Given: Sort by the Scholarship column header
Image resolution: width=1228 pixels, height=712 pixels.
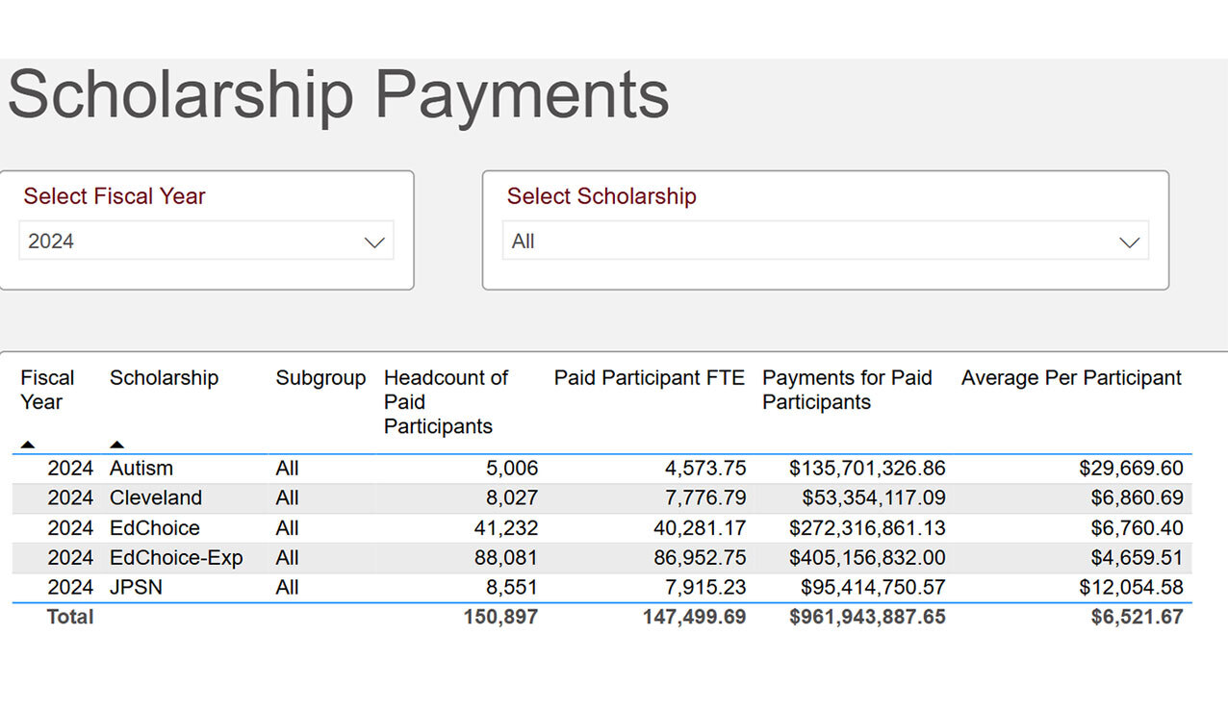Looking at the screenshot, I should click(164, 378).
